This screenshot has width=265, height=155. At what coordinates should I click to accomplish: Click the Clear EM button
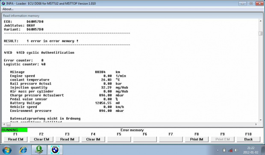coord(41,139)
